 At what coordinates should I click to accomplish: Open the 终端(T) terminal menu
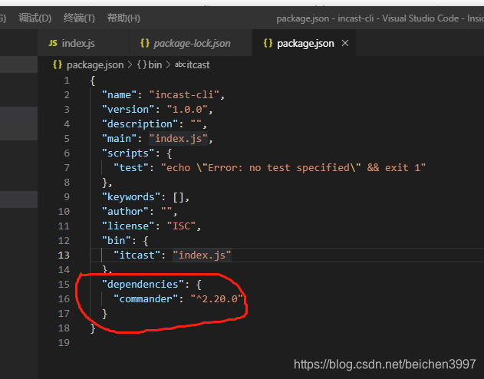79,18
